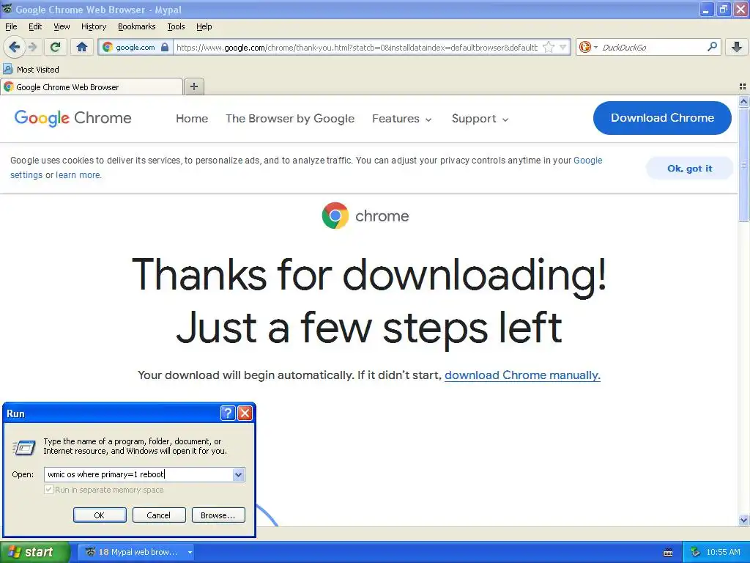The width and height of the screenshot is (750, 563).
Task: Click the Most Visited bookmarks icon
Action: pos(8,70)
